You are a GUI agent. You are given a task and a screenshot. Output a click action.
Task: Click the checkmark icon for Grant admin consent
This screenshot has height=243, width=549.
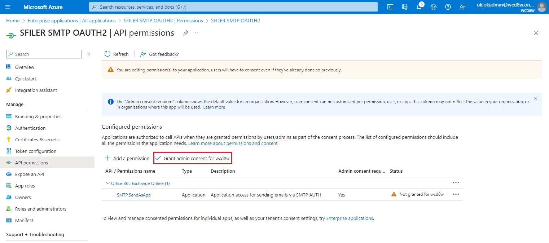158,158
